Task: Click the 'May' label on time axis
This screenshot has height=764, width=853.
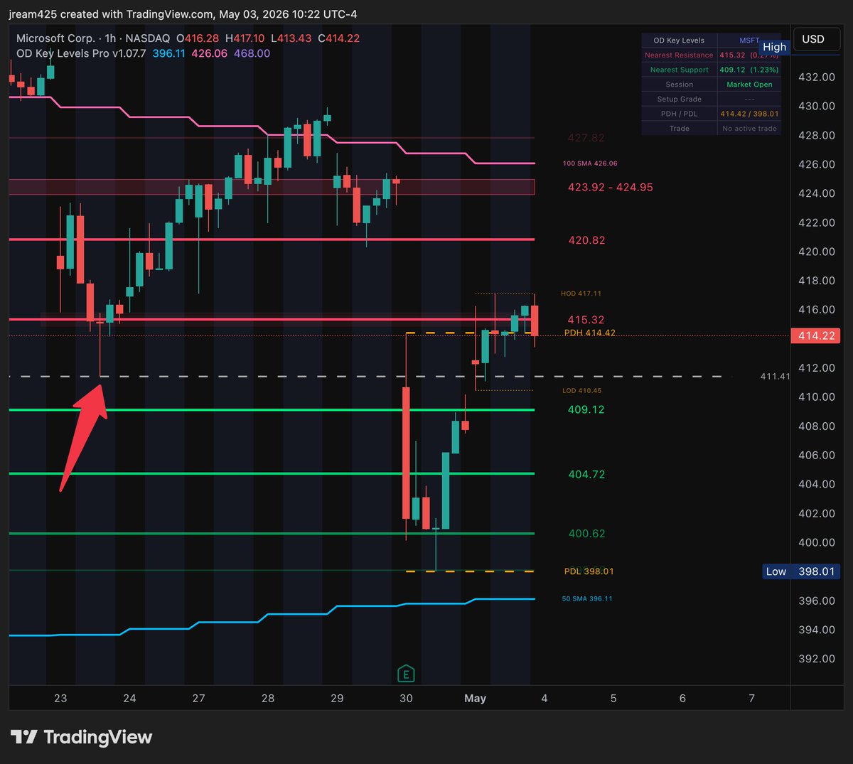Action: [475, 699]
